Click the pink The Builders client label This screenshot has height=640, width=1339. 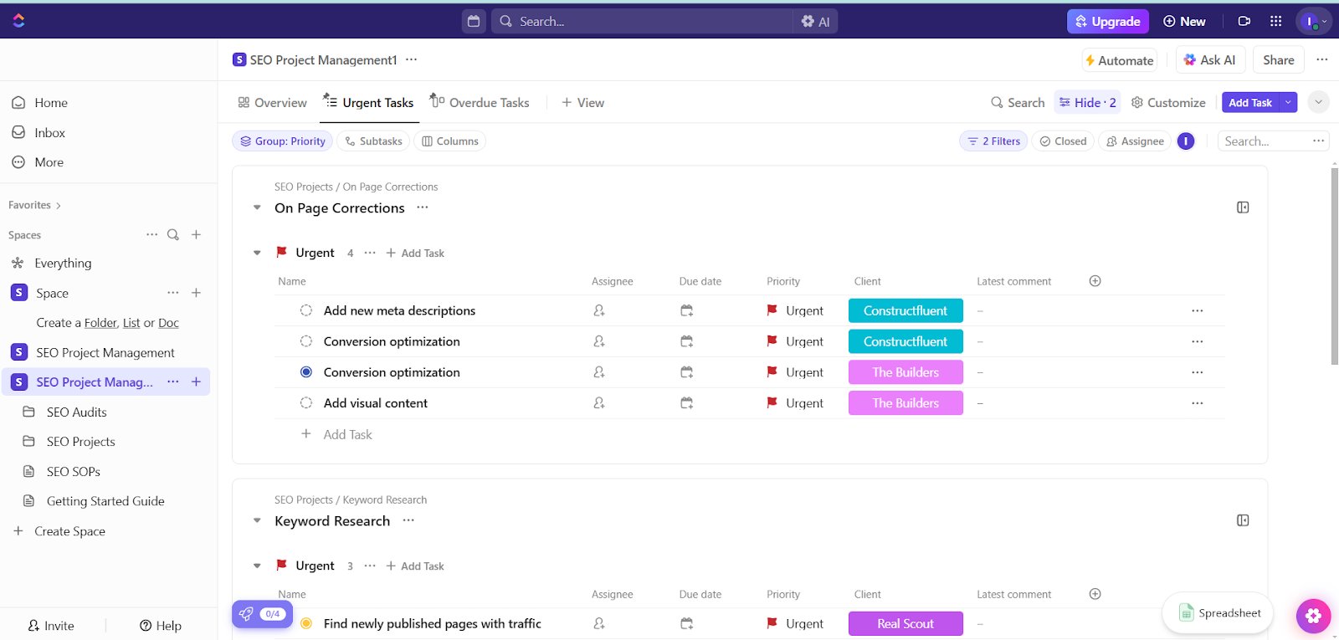(x=905, y=372)
